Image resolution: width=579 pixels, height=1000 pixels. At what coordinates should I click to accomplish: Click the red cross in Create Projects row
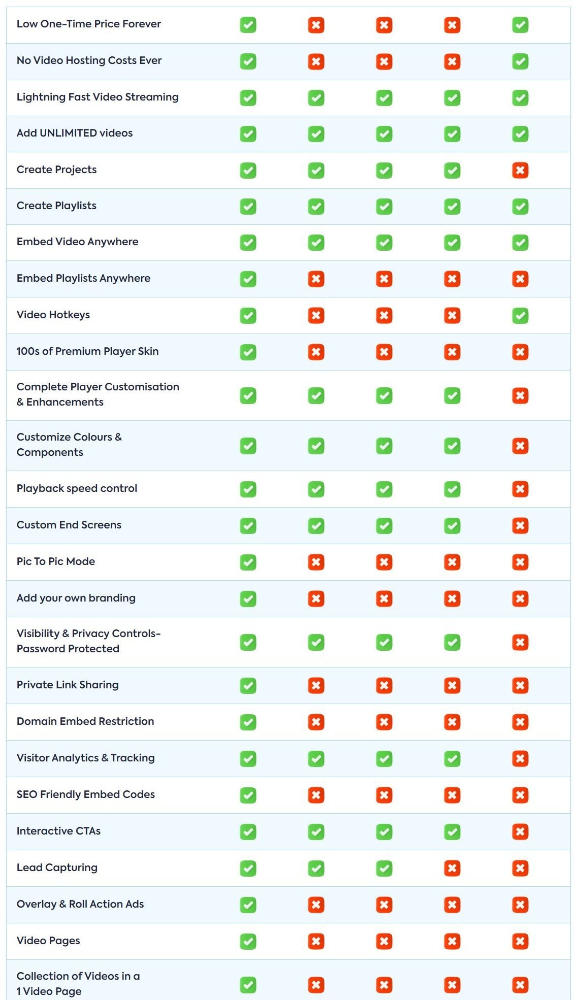520,170
